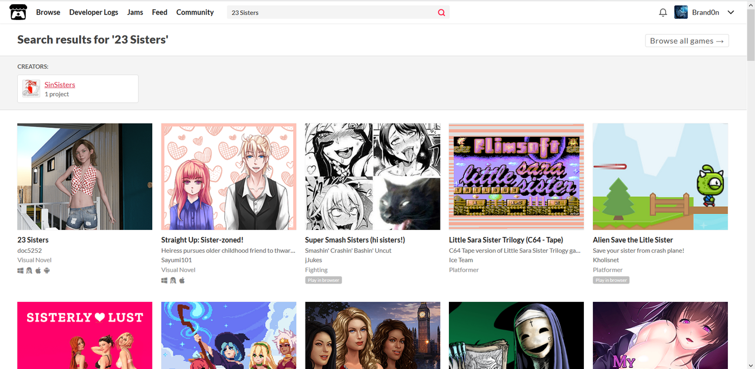Open Straight Up: Sister-zoned! title link
The height and width of the screenshot is (369, 755).
(x=202, y=240)
